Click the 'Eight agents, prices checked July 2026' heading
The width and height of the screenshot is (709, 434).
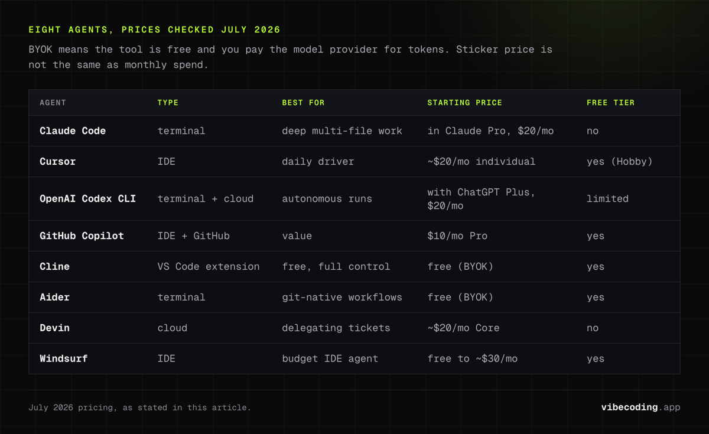click(154, 30)
